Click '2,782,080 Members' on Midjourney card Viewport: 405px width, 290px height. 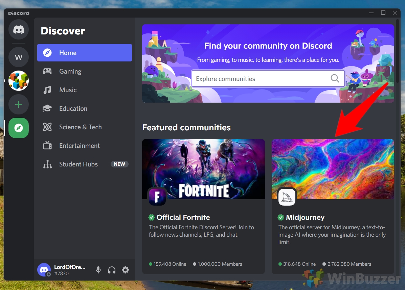pyautogui.click(x=349, y=264)
